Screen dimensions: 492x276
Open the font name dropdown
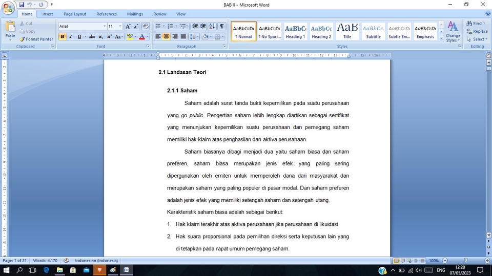105,26
